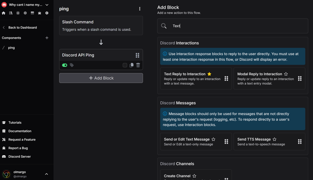
Task: Click the Discord Messages info icon
Action: [165, 113]
